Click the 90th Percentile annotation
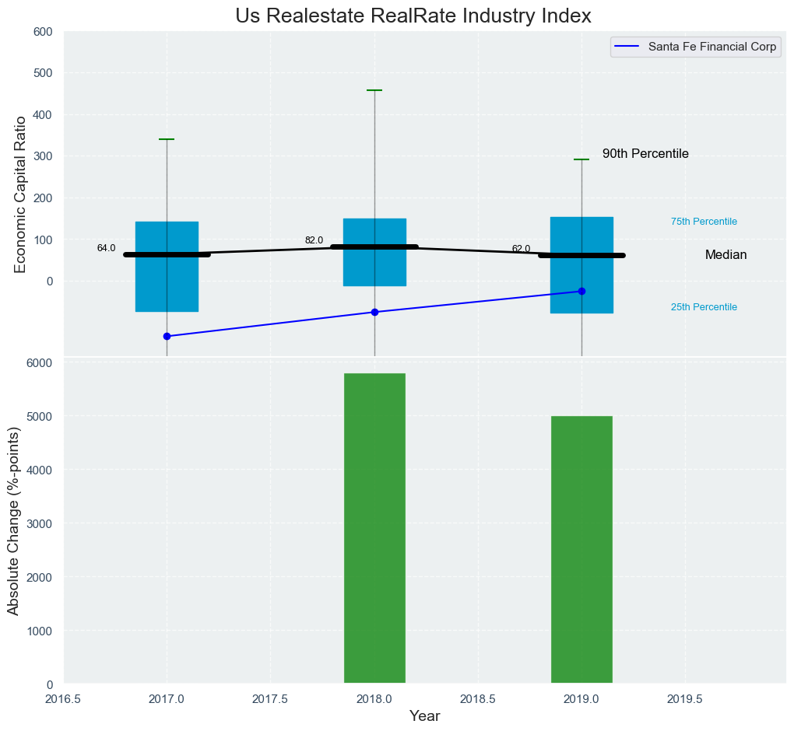This screenshot has width=794, height=731. pyautogui.click(x=645, y=154)
